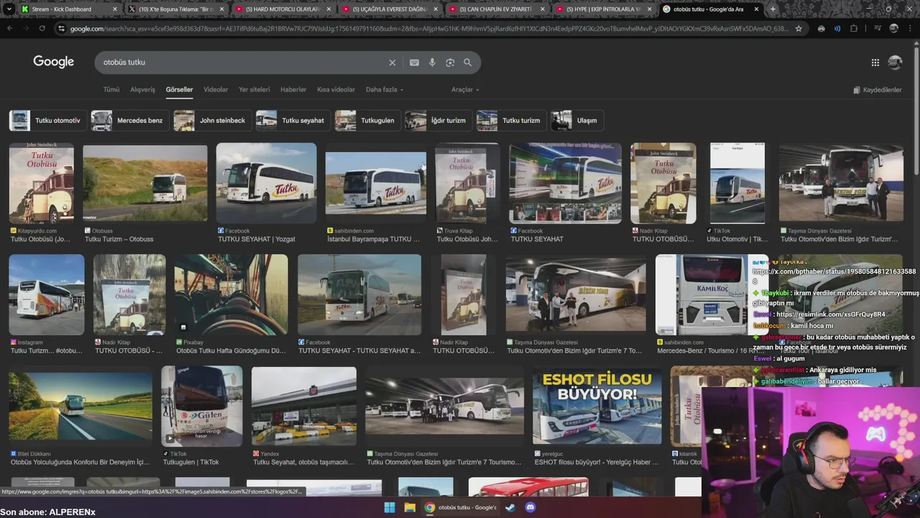Expand the Araçlar tools dropdown
The width and height of the screenshot is (920, 518).
coord(465,90)
